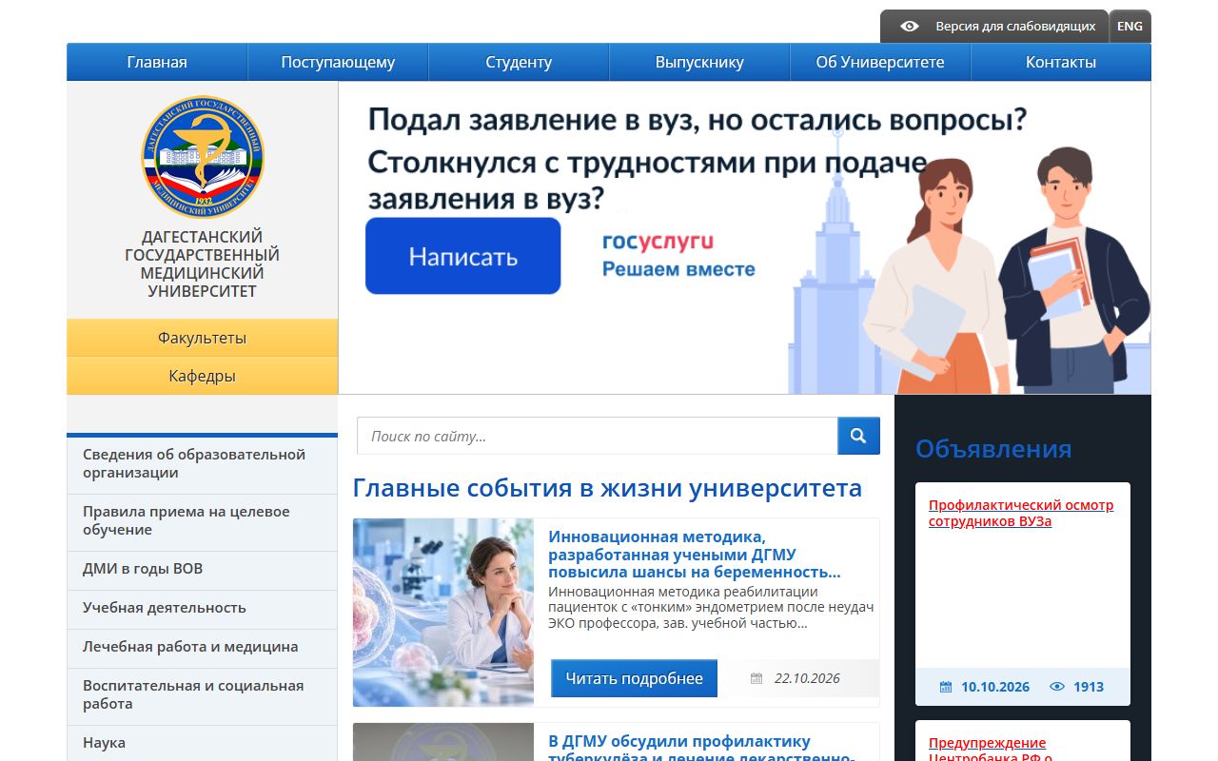Open Воспитательная и социальная работа
Viewport: 1218px width, 761px height.
coord(203,694)
